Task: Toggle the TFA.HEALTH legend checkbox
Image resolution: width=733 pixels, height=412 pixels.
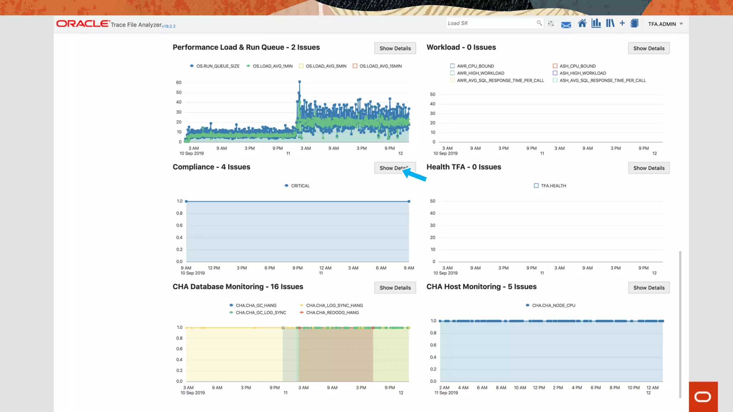Action: tap(536, 186)
